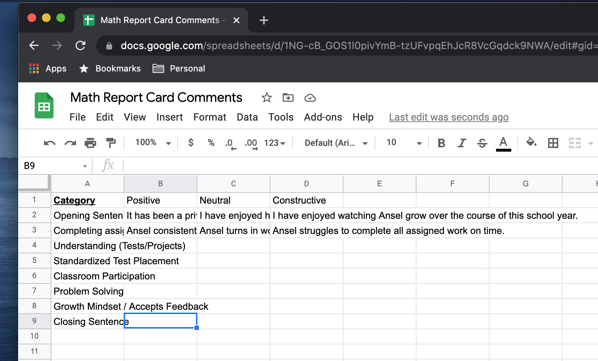
Task: Click the address bar URL
Action: pos(359,45)
